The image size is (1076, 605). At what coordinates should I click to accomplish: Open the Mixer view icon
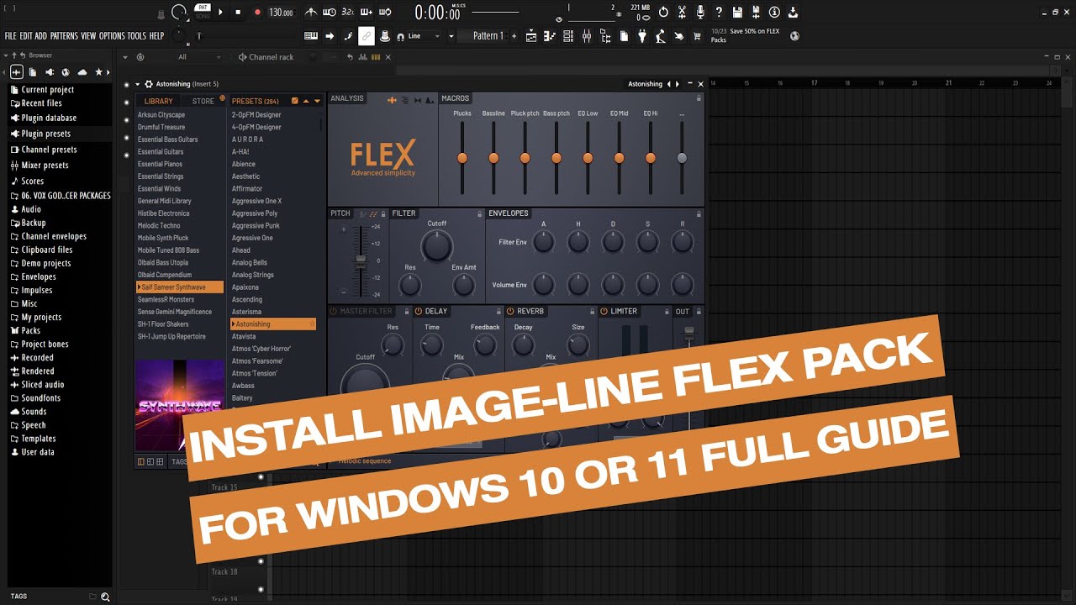click(587, 36)
